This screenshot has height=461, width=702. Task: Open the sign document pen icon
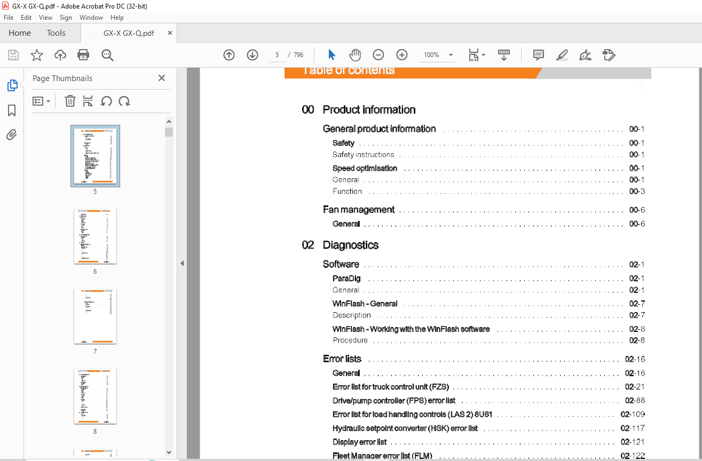[585, 55]
